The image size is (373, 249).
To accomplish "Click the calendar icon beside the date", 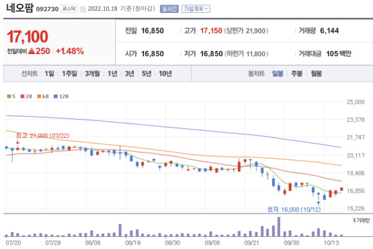I will [x=83, y=9].
